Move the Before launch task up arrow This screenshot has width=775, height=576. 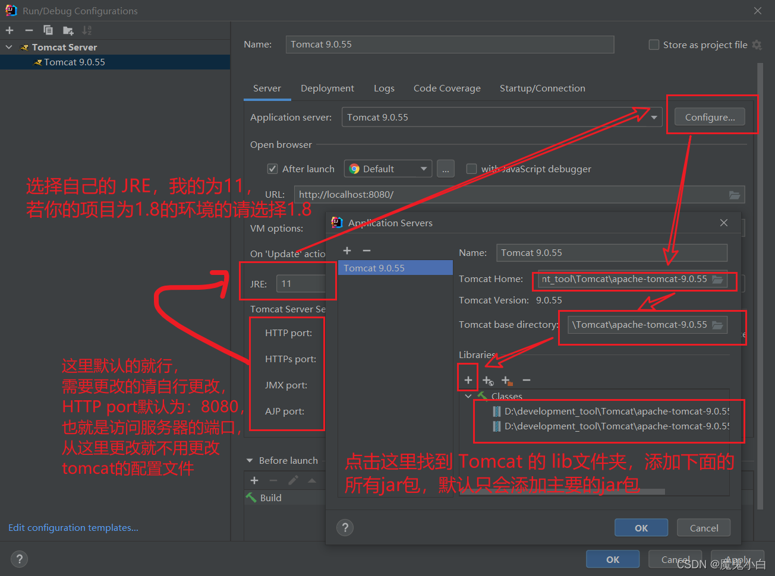click(312, 480)
